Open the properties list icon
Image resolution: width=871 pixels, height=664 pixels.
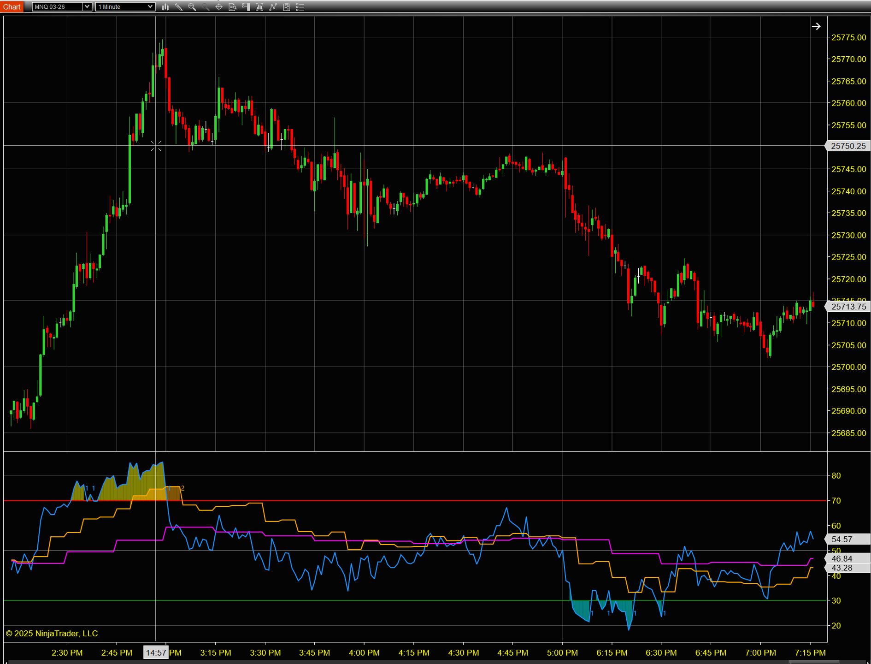coord(300,7)
